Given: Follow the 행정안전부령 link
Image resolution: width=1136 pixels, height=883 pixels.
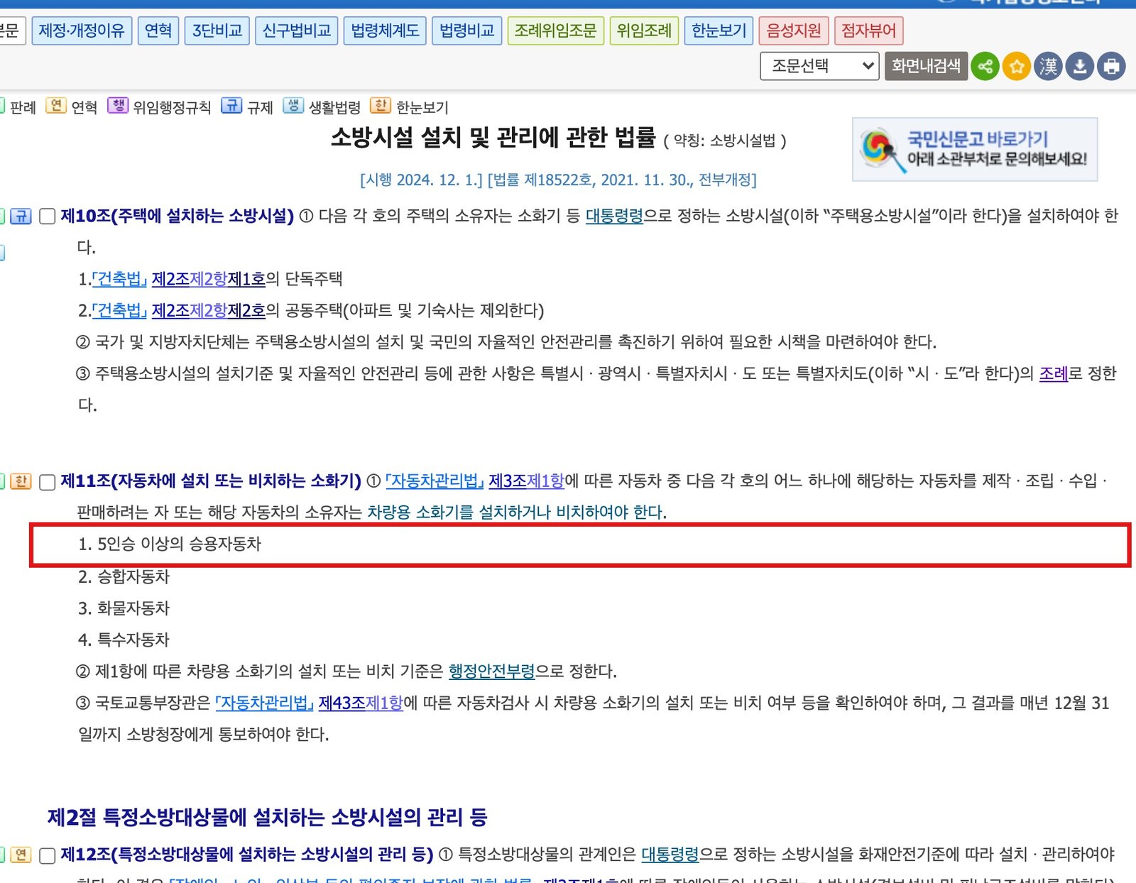Looking at the screenshot, I should point(491,671).
